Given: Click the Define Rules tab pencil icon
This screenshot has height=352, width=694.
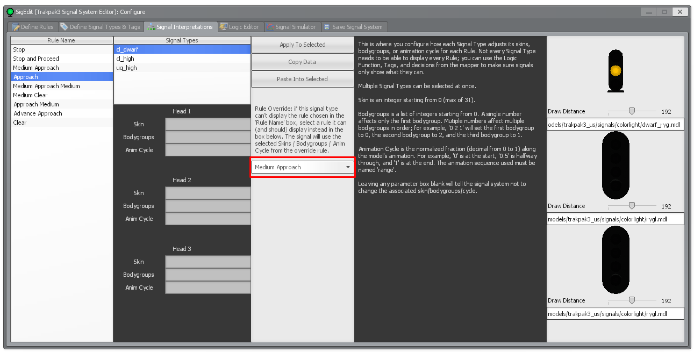Looking at the screenshot, I should (16, 27).
